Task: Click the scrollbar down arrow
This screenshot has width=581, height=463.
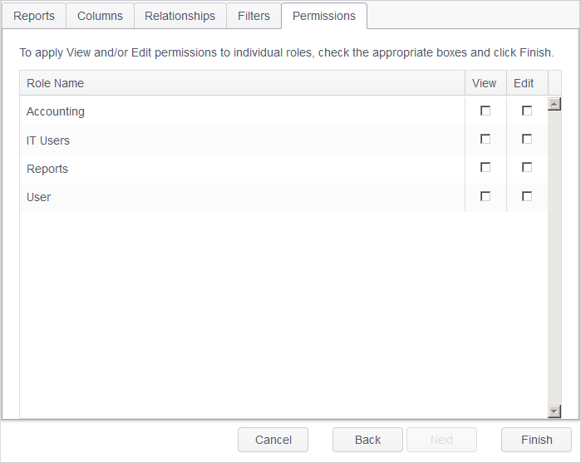Action: point(554,411)
